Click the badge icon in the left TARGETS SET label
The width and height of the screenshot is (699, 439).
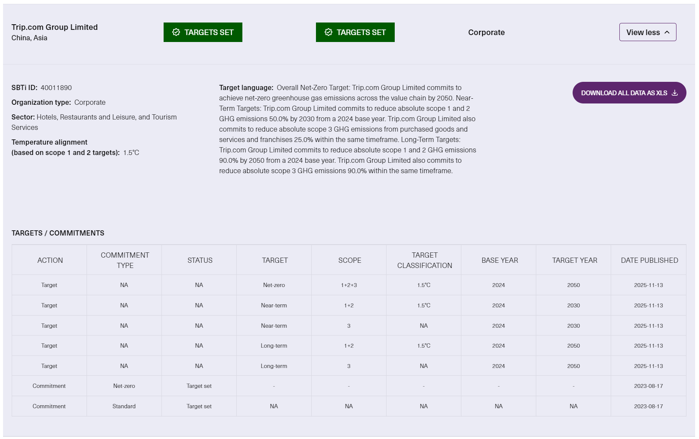[x=176, y=32]
